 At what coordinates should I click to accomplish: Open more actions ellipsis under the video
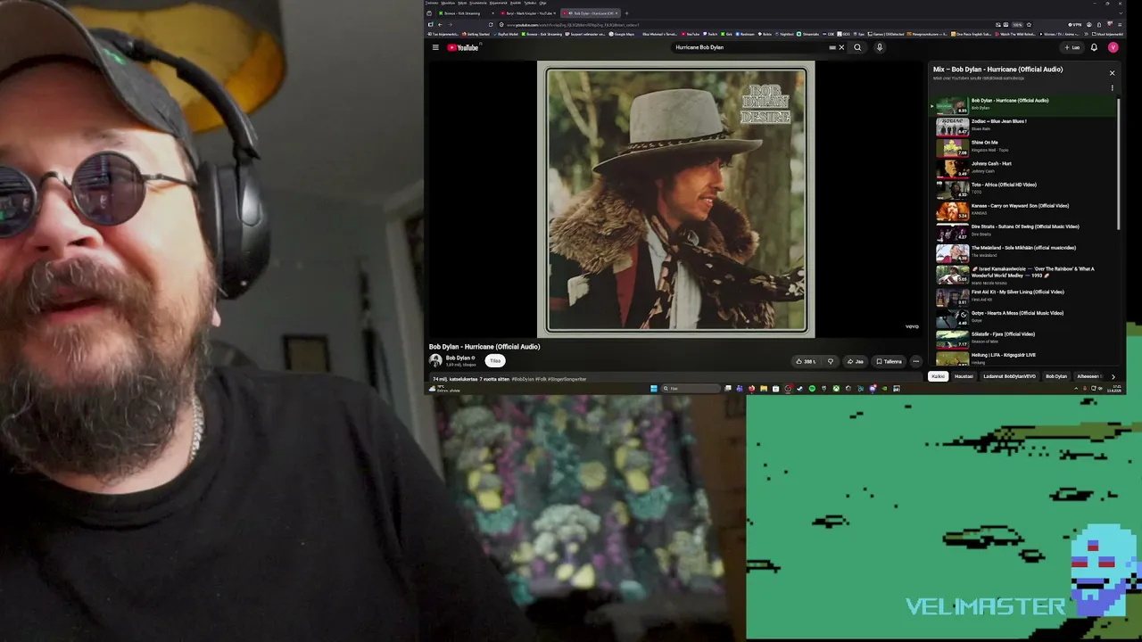[915, 361]
